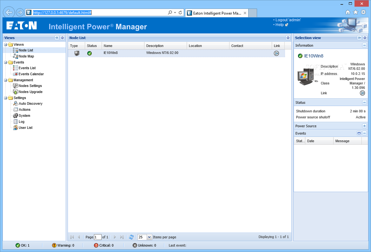
Task: Open the Events Calendar view
Action: pyautogui.click(x=31, y=74)
